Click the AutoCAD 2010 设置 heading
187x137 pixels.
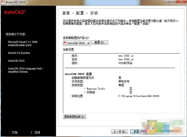pos(79,74)
